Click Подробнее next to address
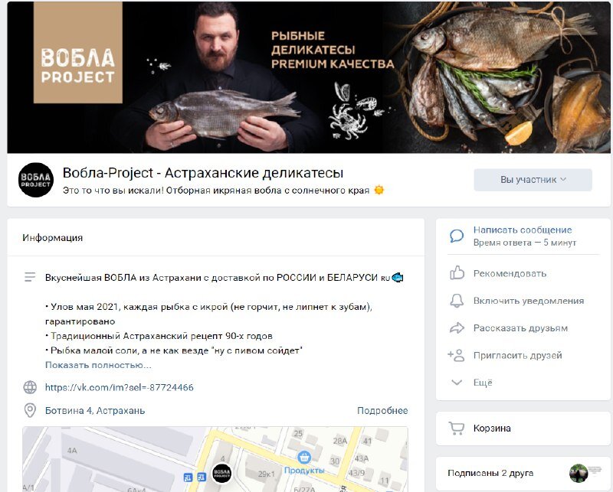The width and height of the screenshot is (613, 492). point(382,410)
